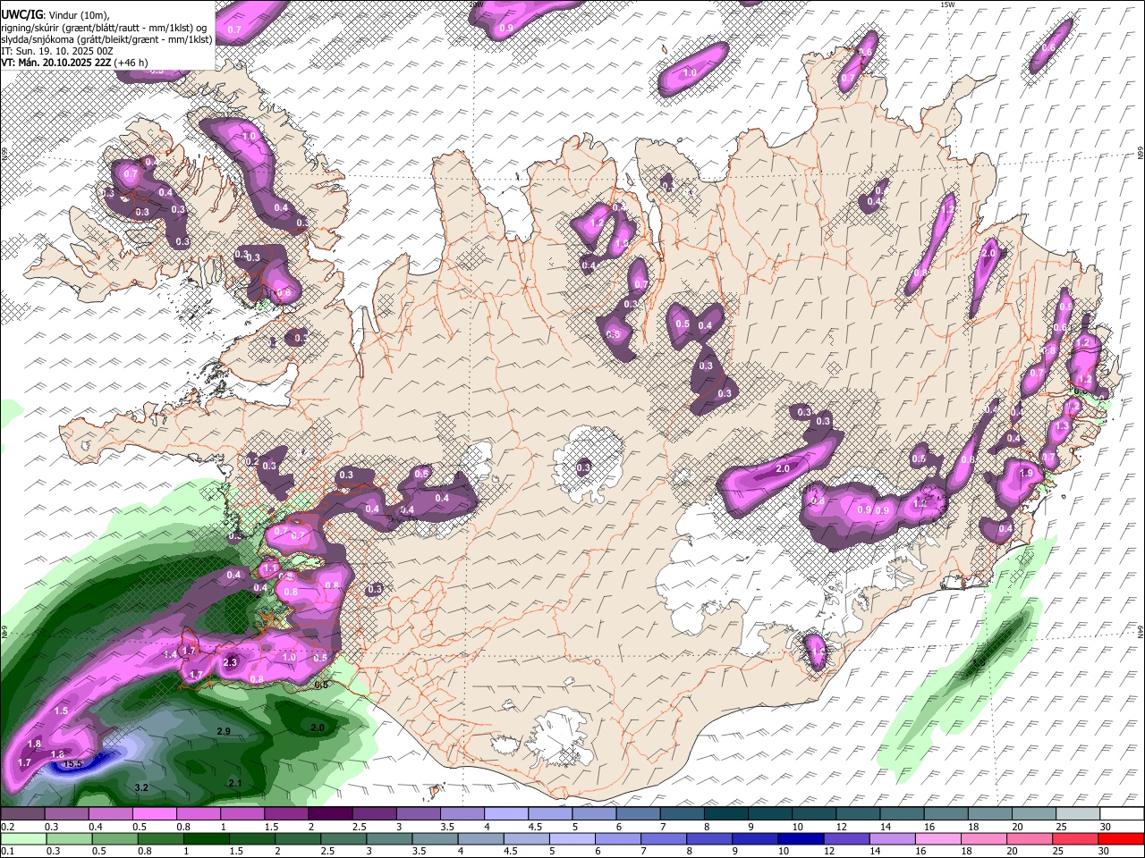This screenshot has height=858, width=1145.
Task: Pick grey-purple snow swatch between 0.2 and 0.3
Action: 22,813
